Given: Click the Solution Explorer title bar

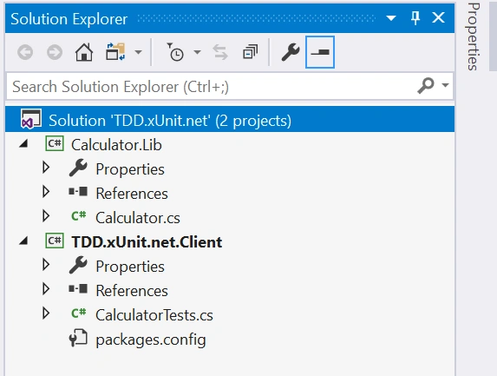Looking at the screenshot, I should (x=230, y=18).
